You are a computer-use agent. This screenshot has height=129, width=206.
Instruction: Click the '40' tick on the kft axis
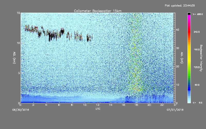pos(177,30)
